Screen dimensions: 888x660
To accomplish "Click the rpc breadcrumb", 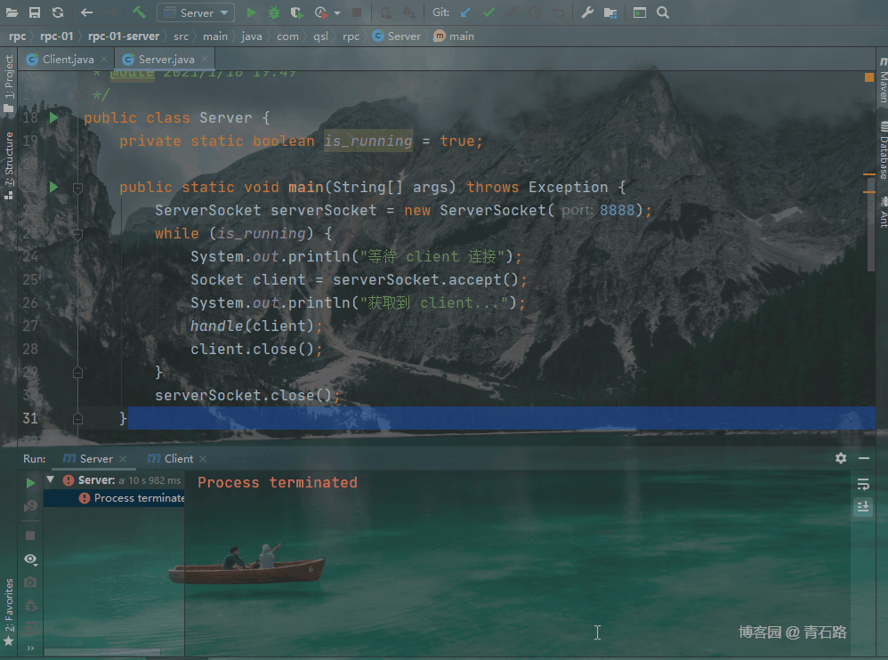I will (x=18, y=36).
